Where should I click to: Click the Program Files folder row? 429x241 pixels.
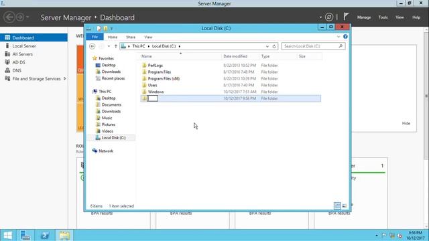(231, 72)
